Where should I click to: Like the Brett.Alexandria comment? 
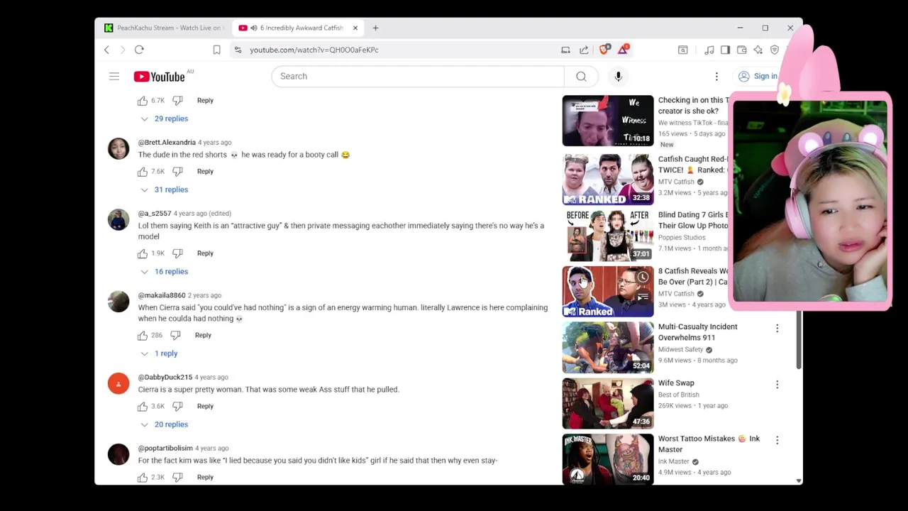click(143, 171)
